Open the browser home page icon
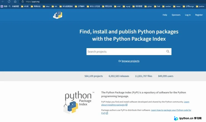206x122 pixels. [x=15, y=2]
